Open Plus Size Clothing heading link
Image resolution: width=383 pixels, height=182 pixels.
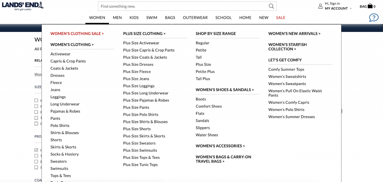click(144, 33)
